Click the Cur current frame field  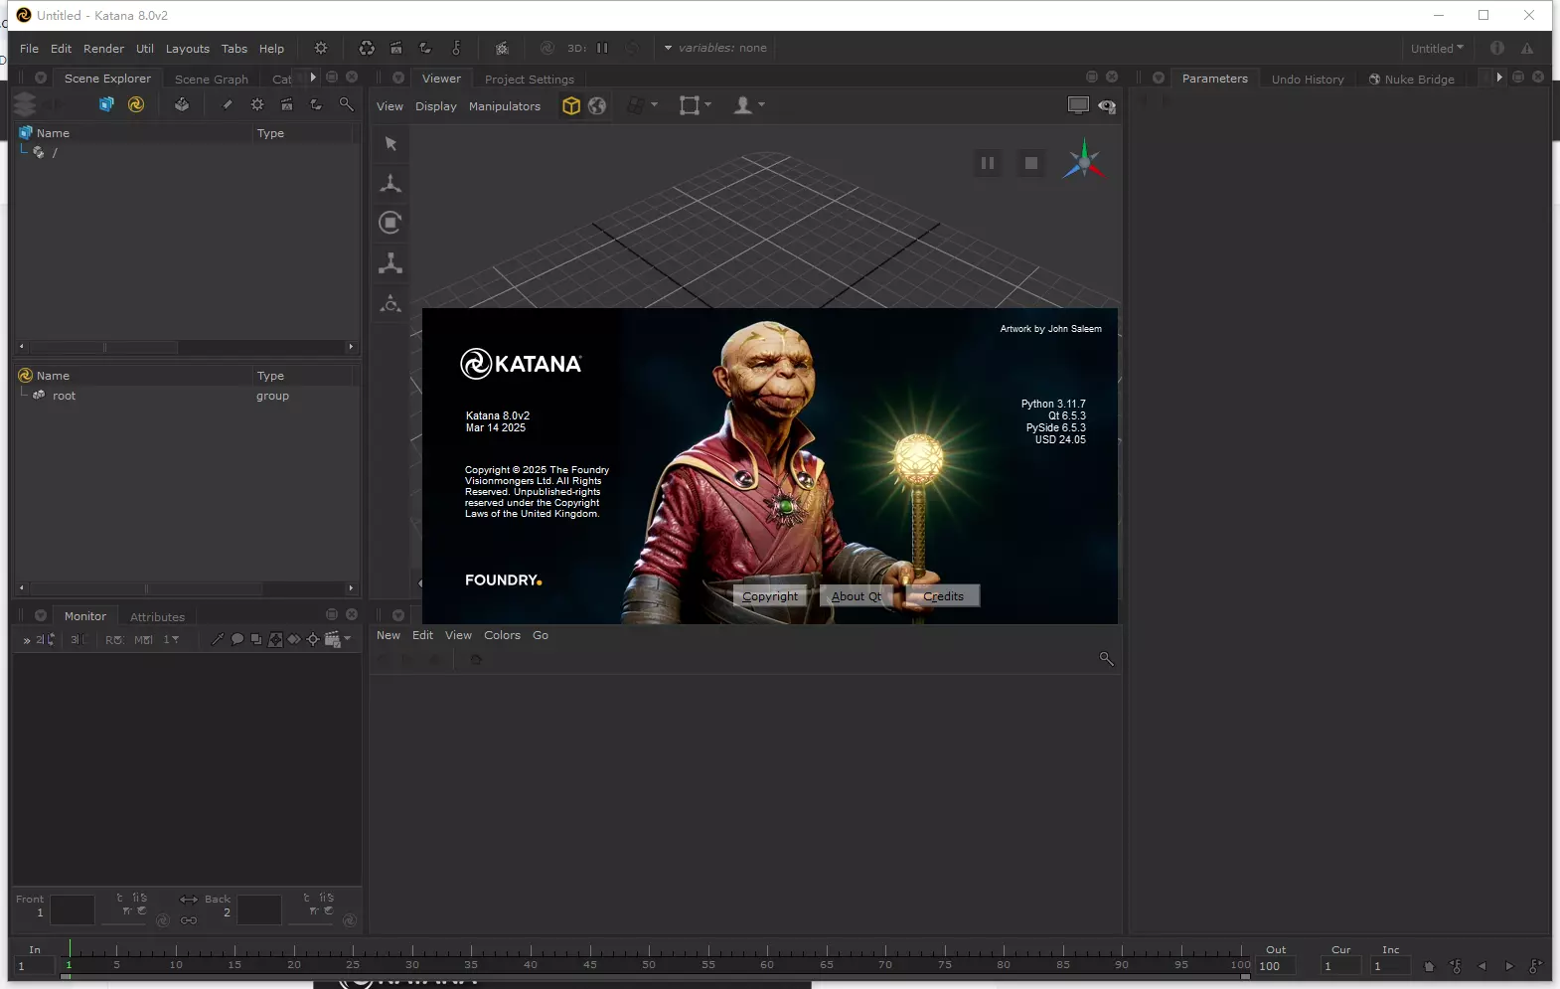click(1340, 966)
